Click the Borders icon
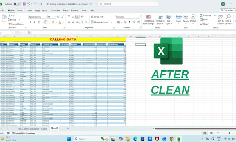Screen dimensions: 236x142 (x=46, y=22)
